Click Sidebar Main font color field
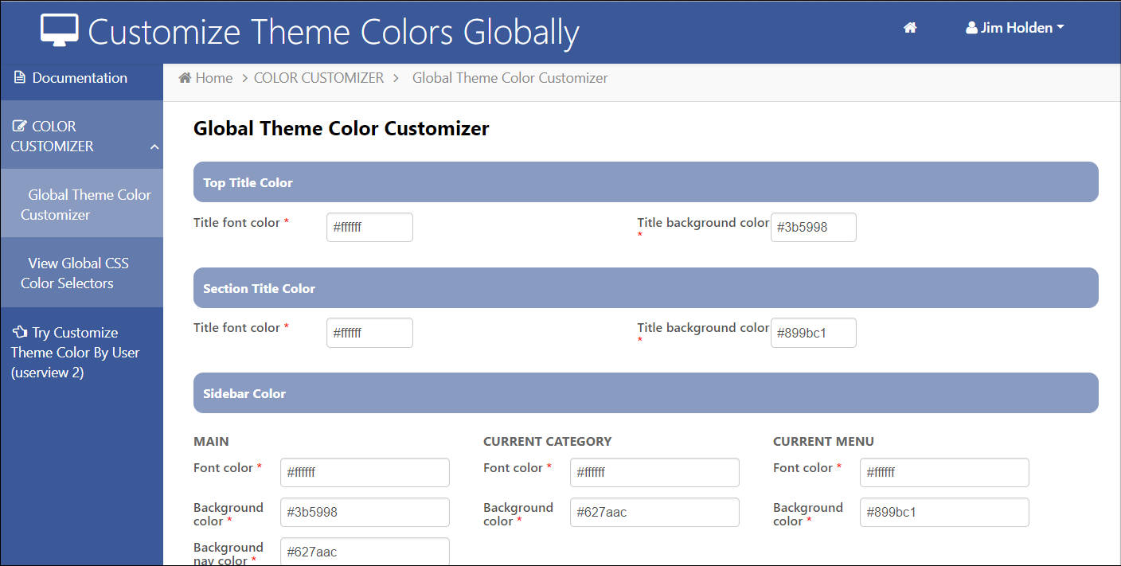This screenshot has height=566, width=1121. coord(365,472)
